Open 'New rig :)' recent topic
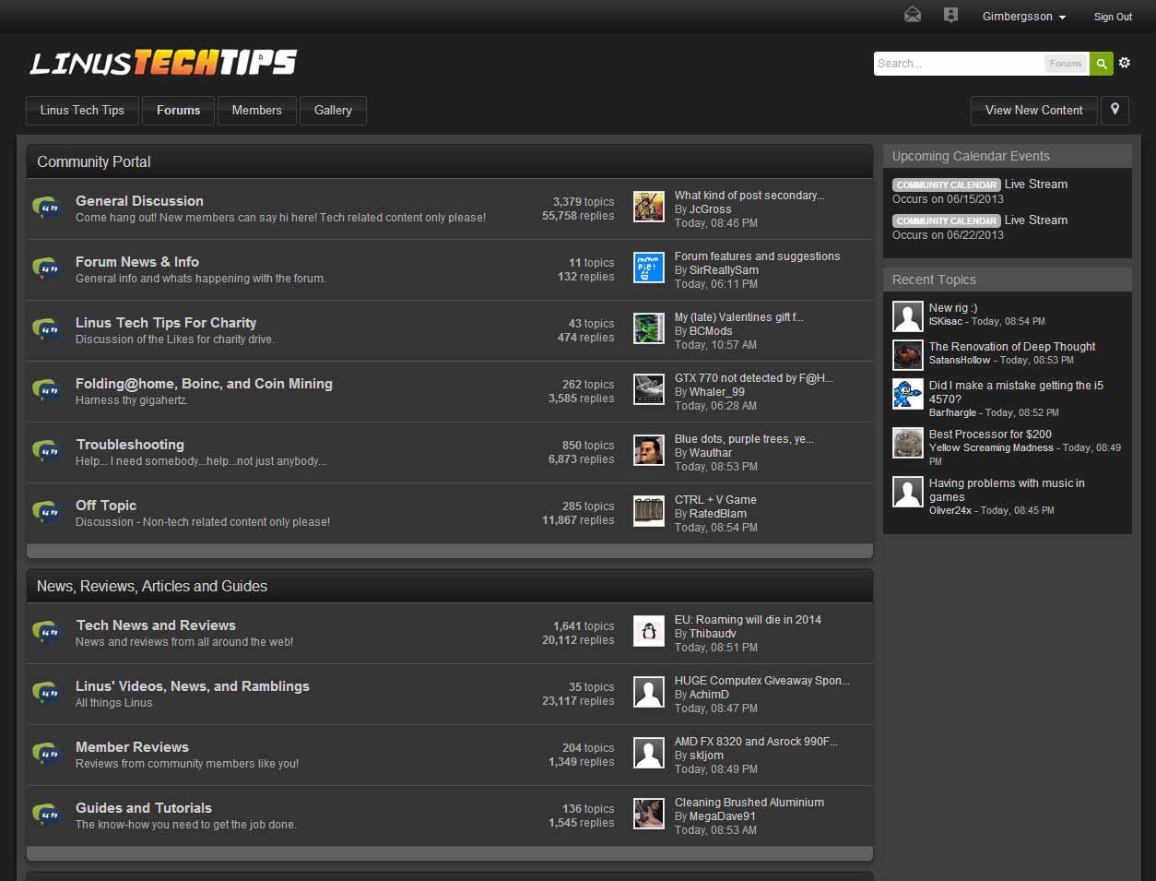Screen dimensions: 1156x881 coord(953,307)
